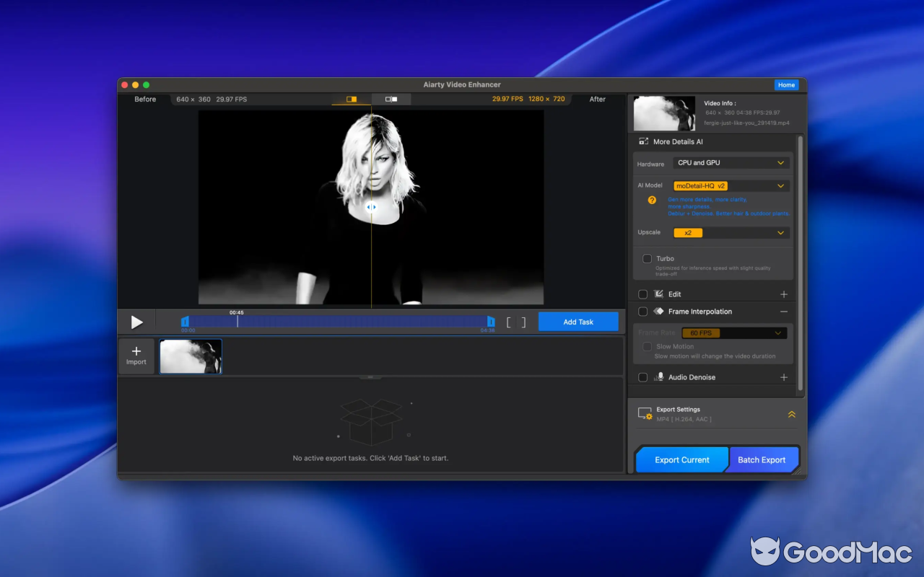Enable the Turbo option checkbox
This screenshot has height=577, width=924.
pyautogui.click(x=647, y=258)
